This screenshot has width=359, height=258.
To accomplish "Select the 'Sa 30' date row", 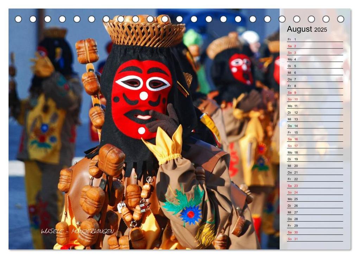I will pyautogui.click(x=315, y=232).
